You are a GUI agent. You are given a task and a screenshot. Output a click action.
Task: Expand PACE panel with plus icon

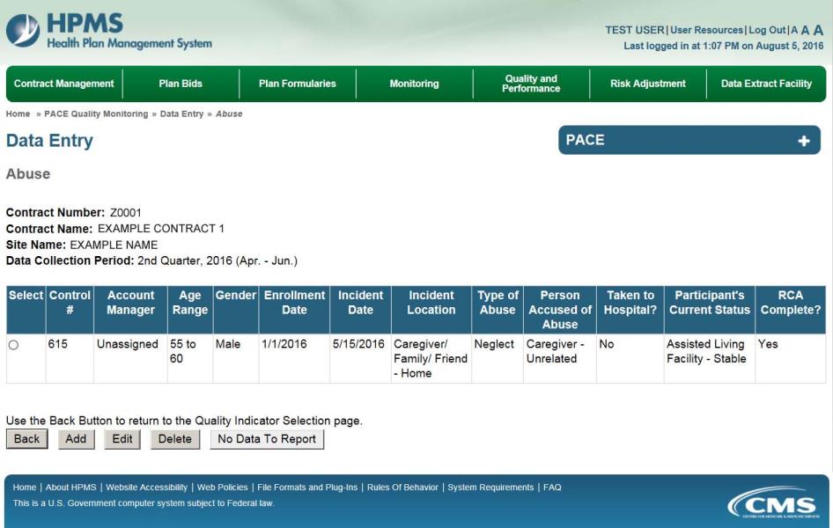[804, 141]
